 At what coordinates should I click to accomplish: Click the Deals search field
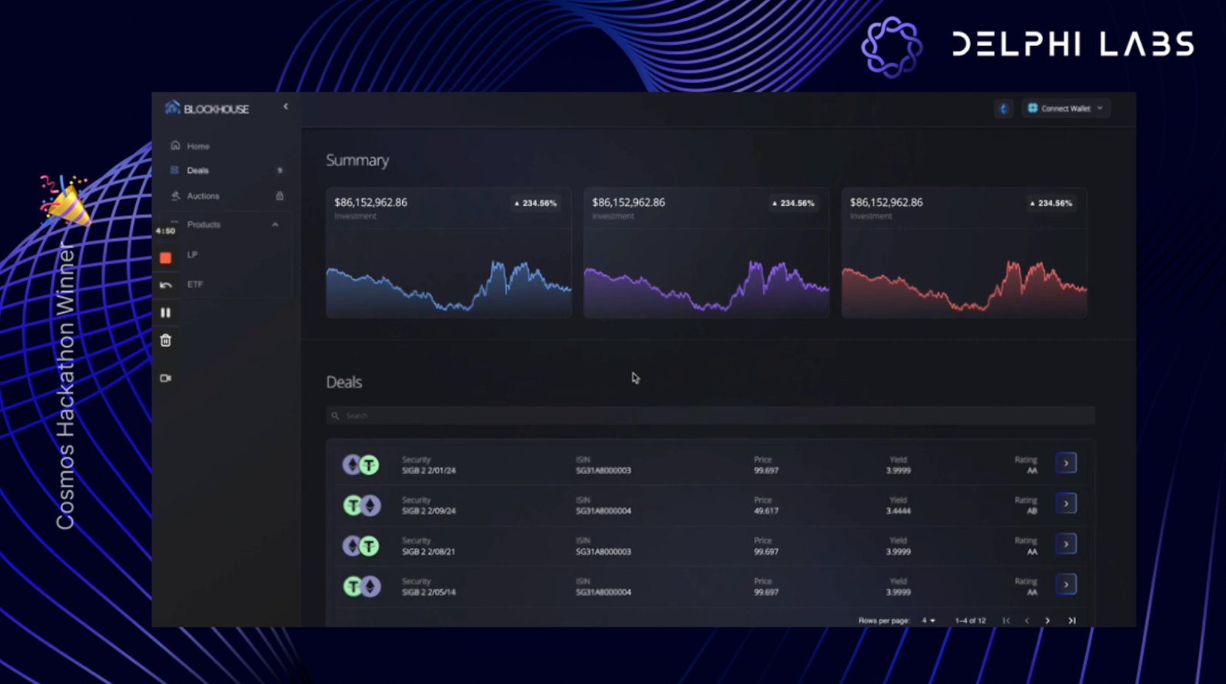(710, 416)
